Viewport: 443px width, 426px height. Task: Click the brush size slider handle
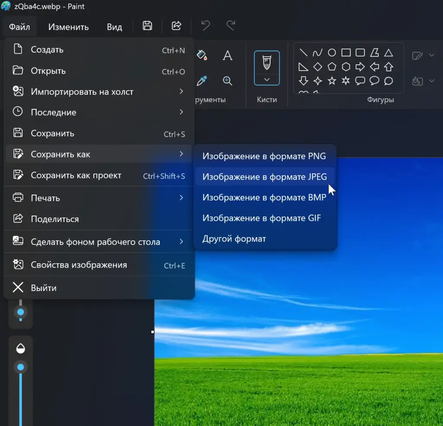point(20,312)
